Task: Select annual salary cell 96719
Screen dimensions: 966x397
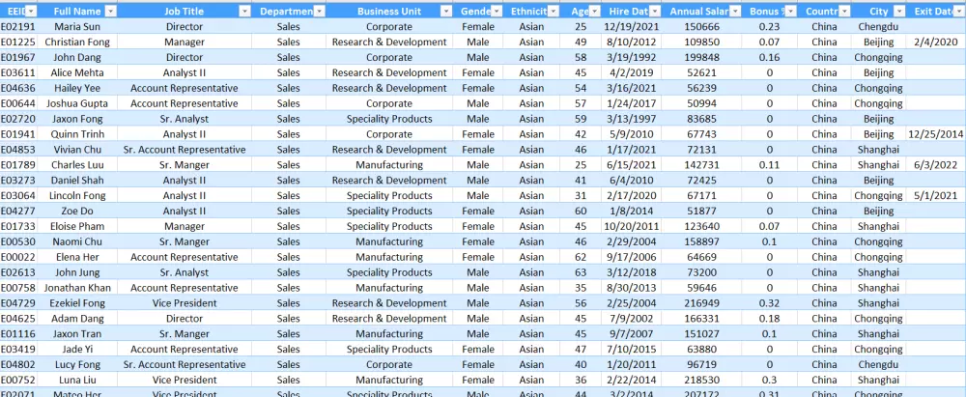Action: click(x=701, y=364)
